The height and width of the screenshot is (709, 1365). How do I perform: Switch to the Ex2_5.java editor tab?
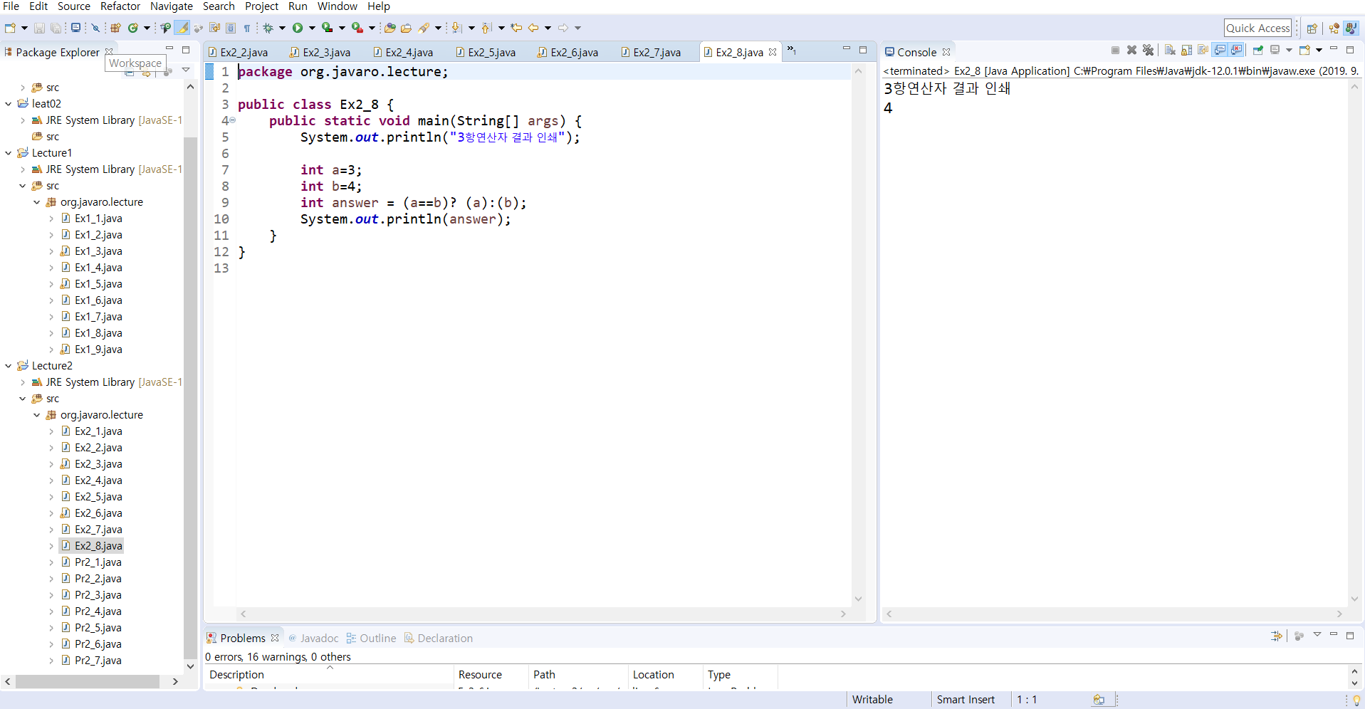tap(486, 52)
